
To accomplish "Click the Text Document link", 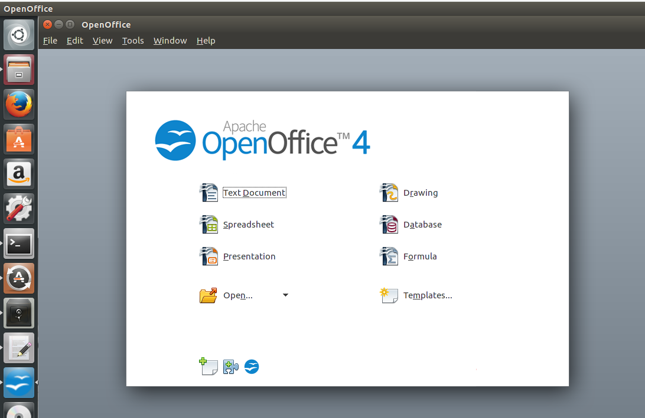I will pyautogui.click(x=254, y=193).
